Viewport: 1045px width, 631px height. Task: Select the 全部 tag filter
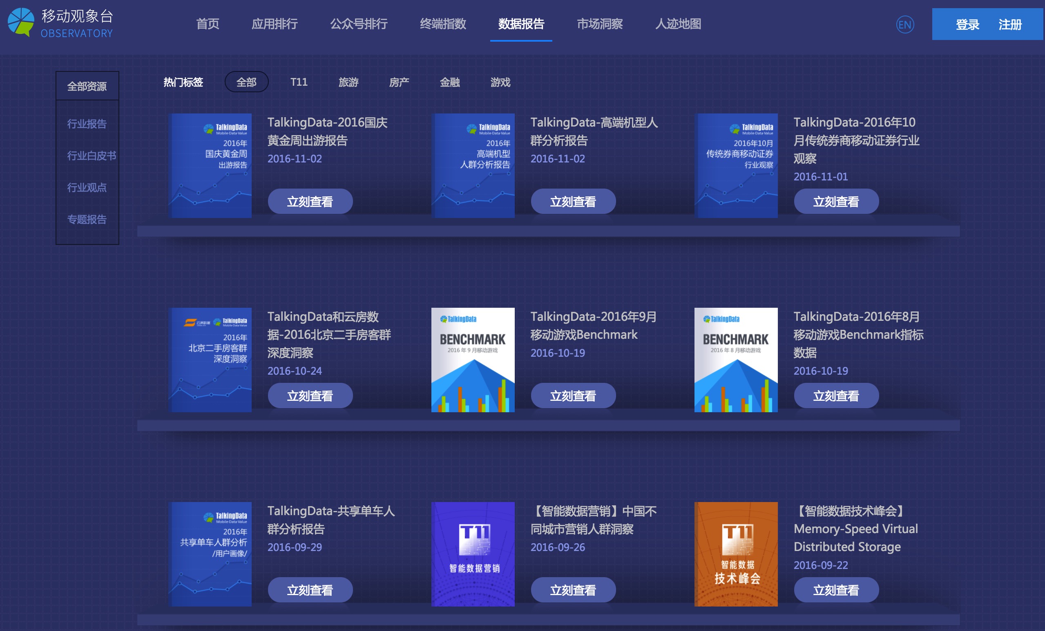pos(246,82)
